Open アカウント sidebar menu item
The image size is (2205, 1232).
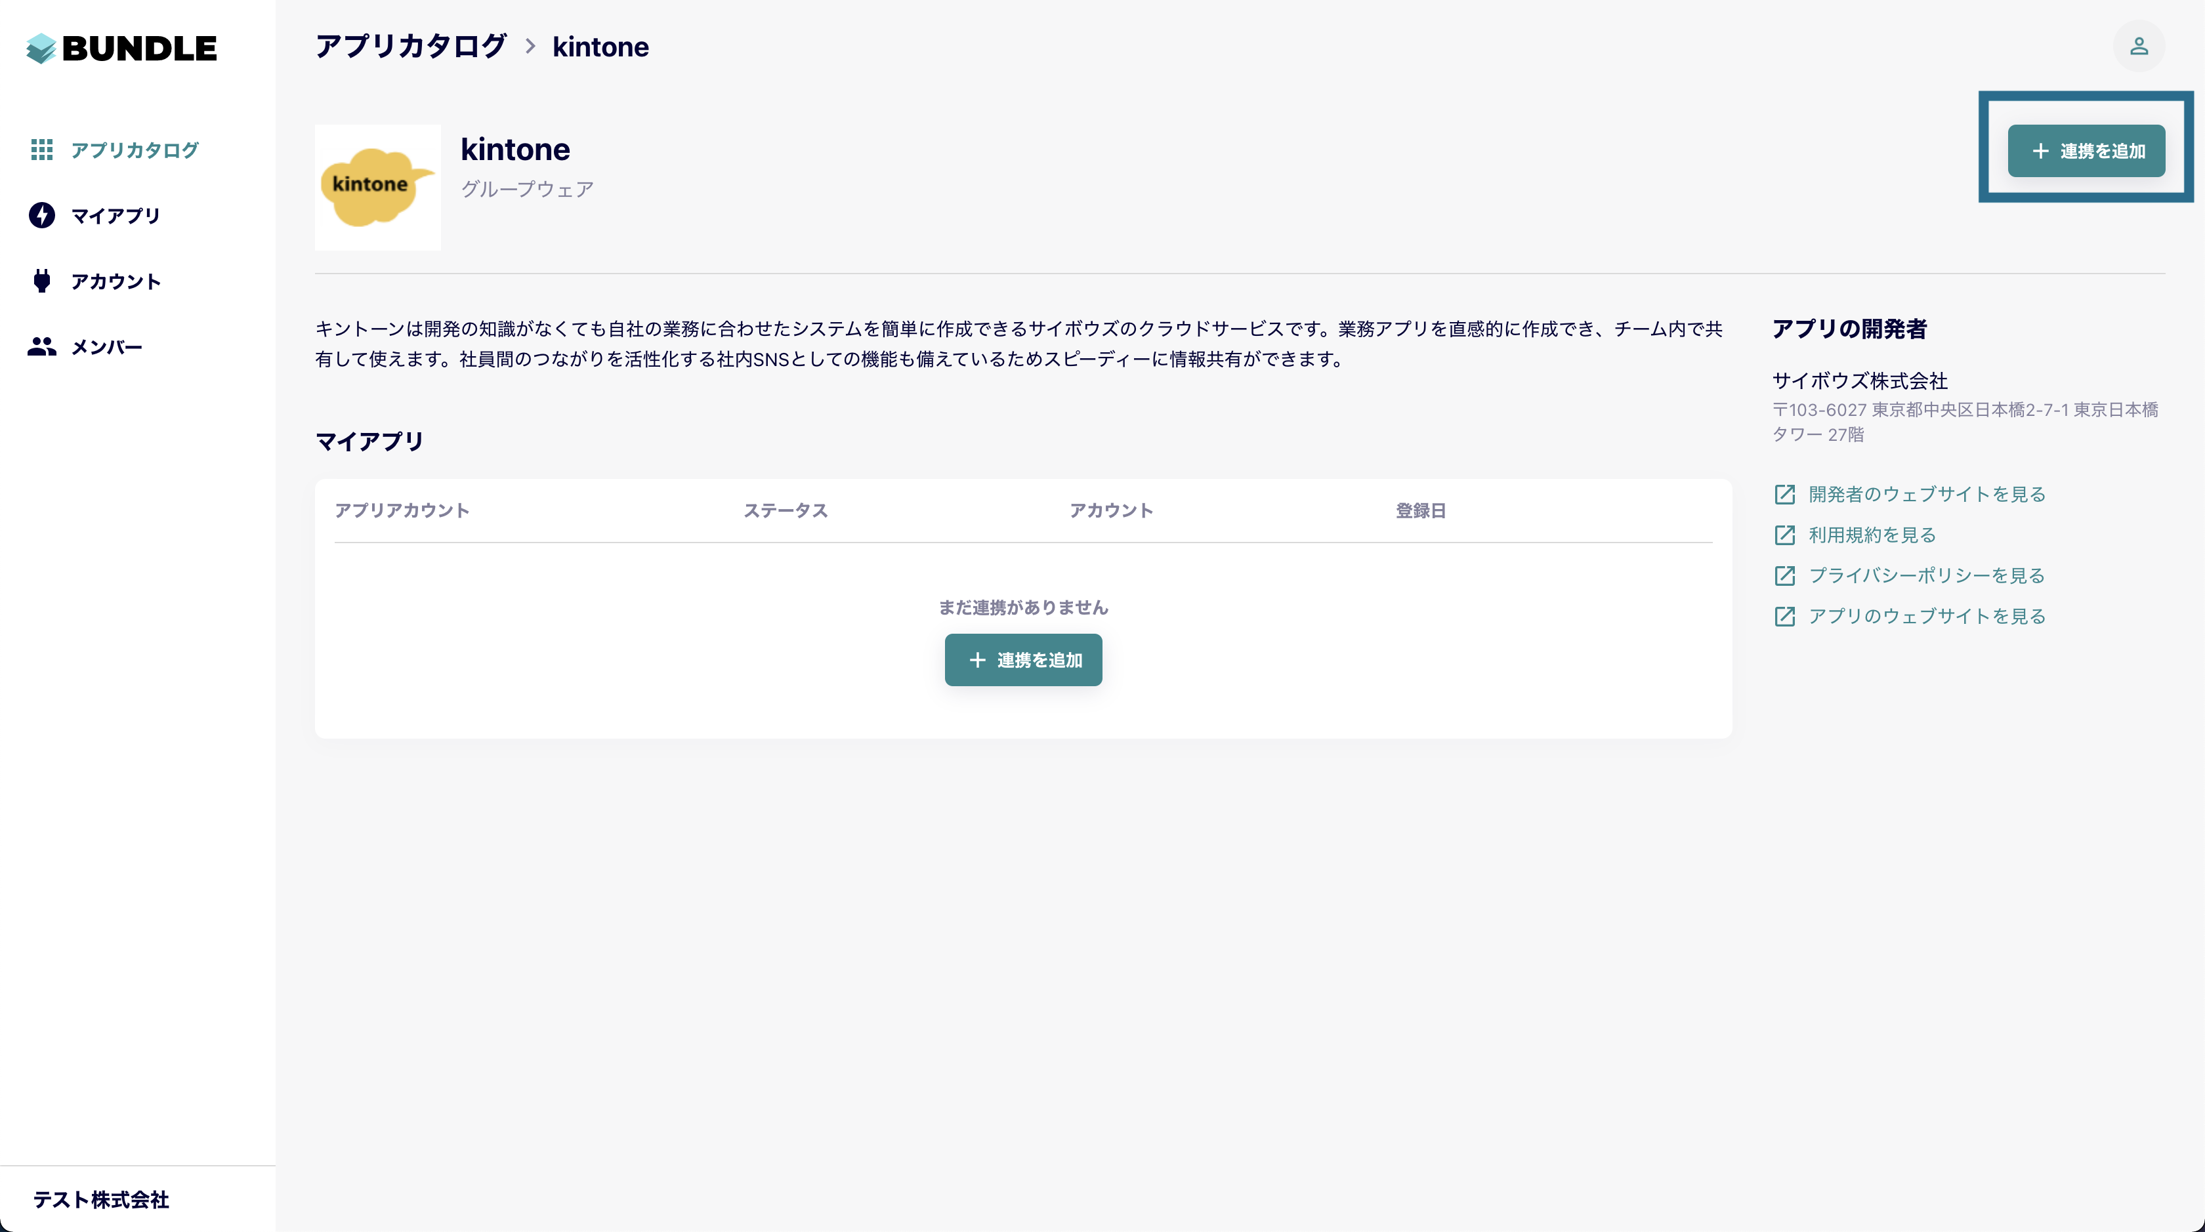pyautogui.click(x=115, y=281)
